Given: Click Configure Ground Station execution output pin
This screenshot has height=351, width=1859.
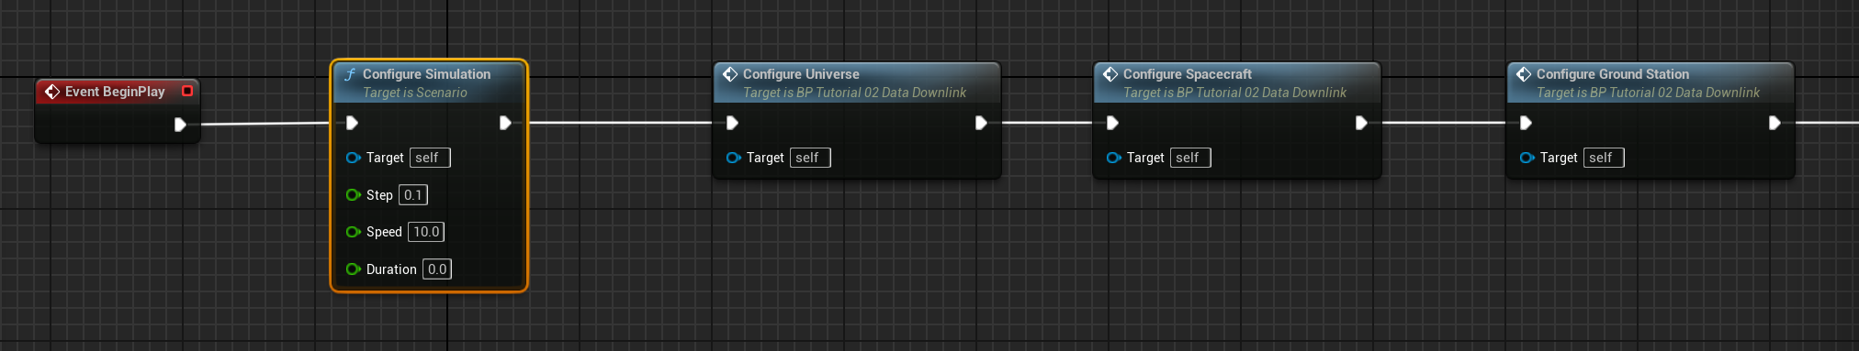Looking at the screenshot, I should [1774, 123].
